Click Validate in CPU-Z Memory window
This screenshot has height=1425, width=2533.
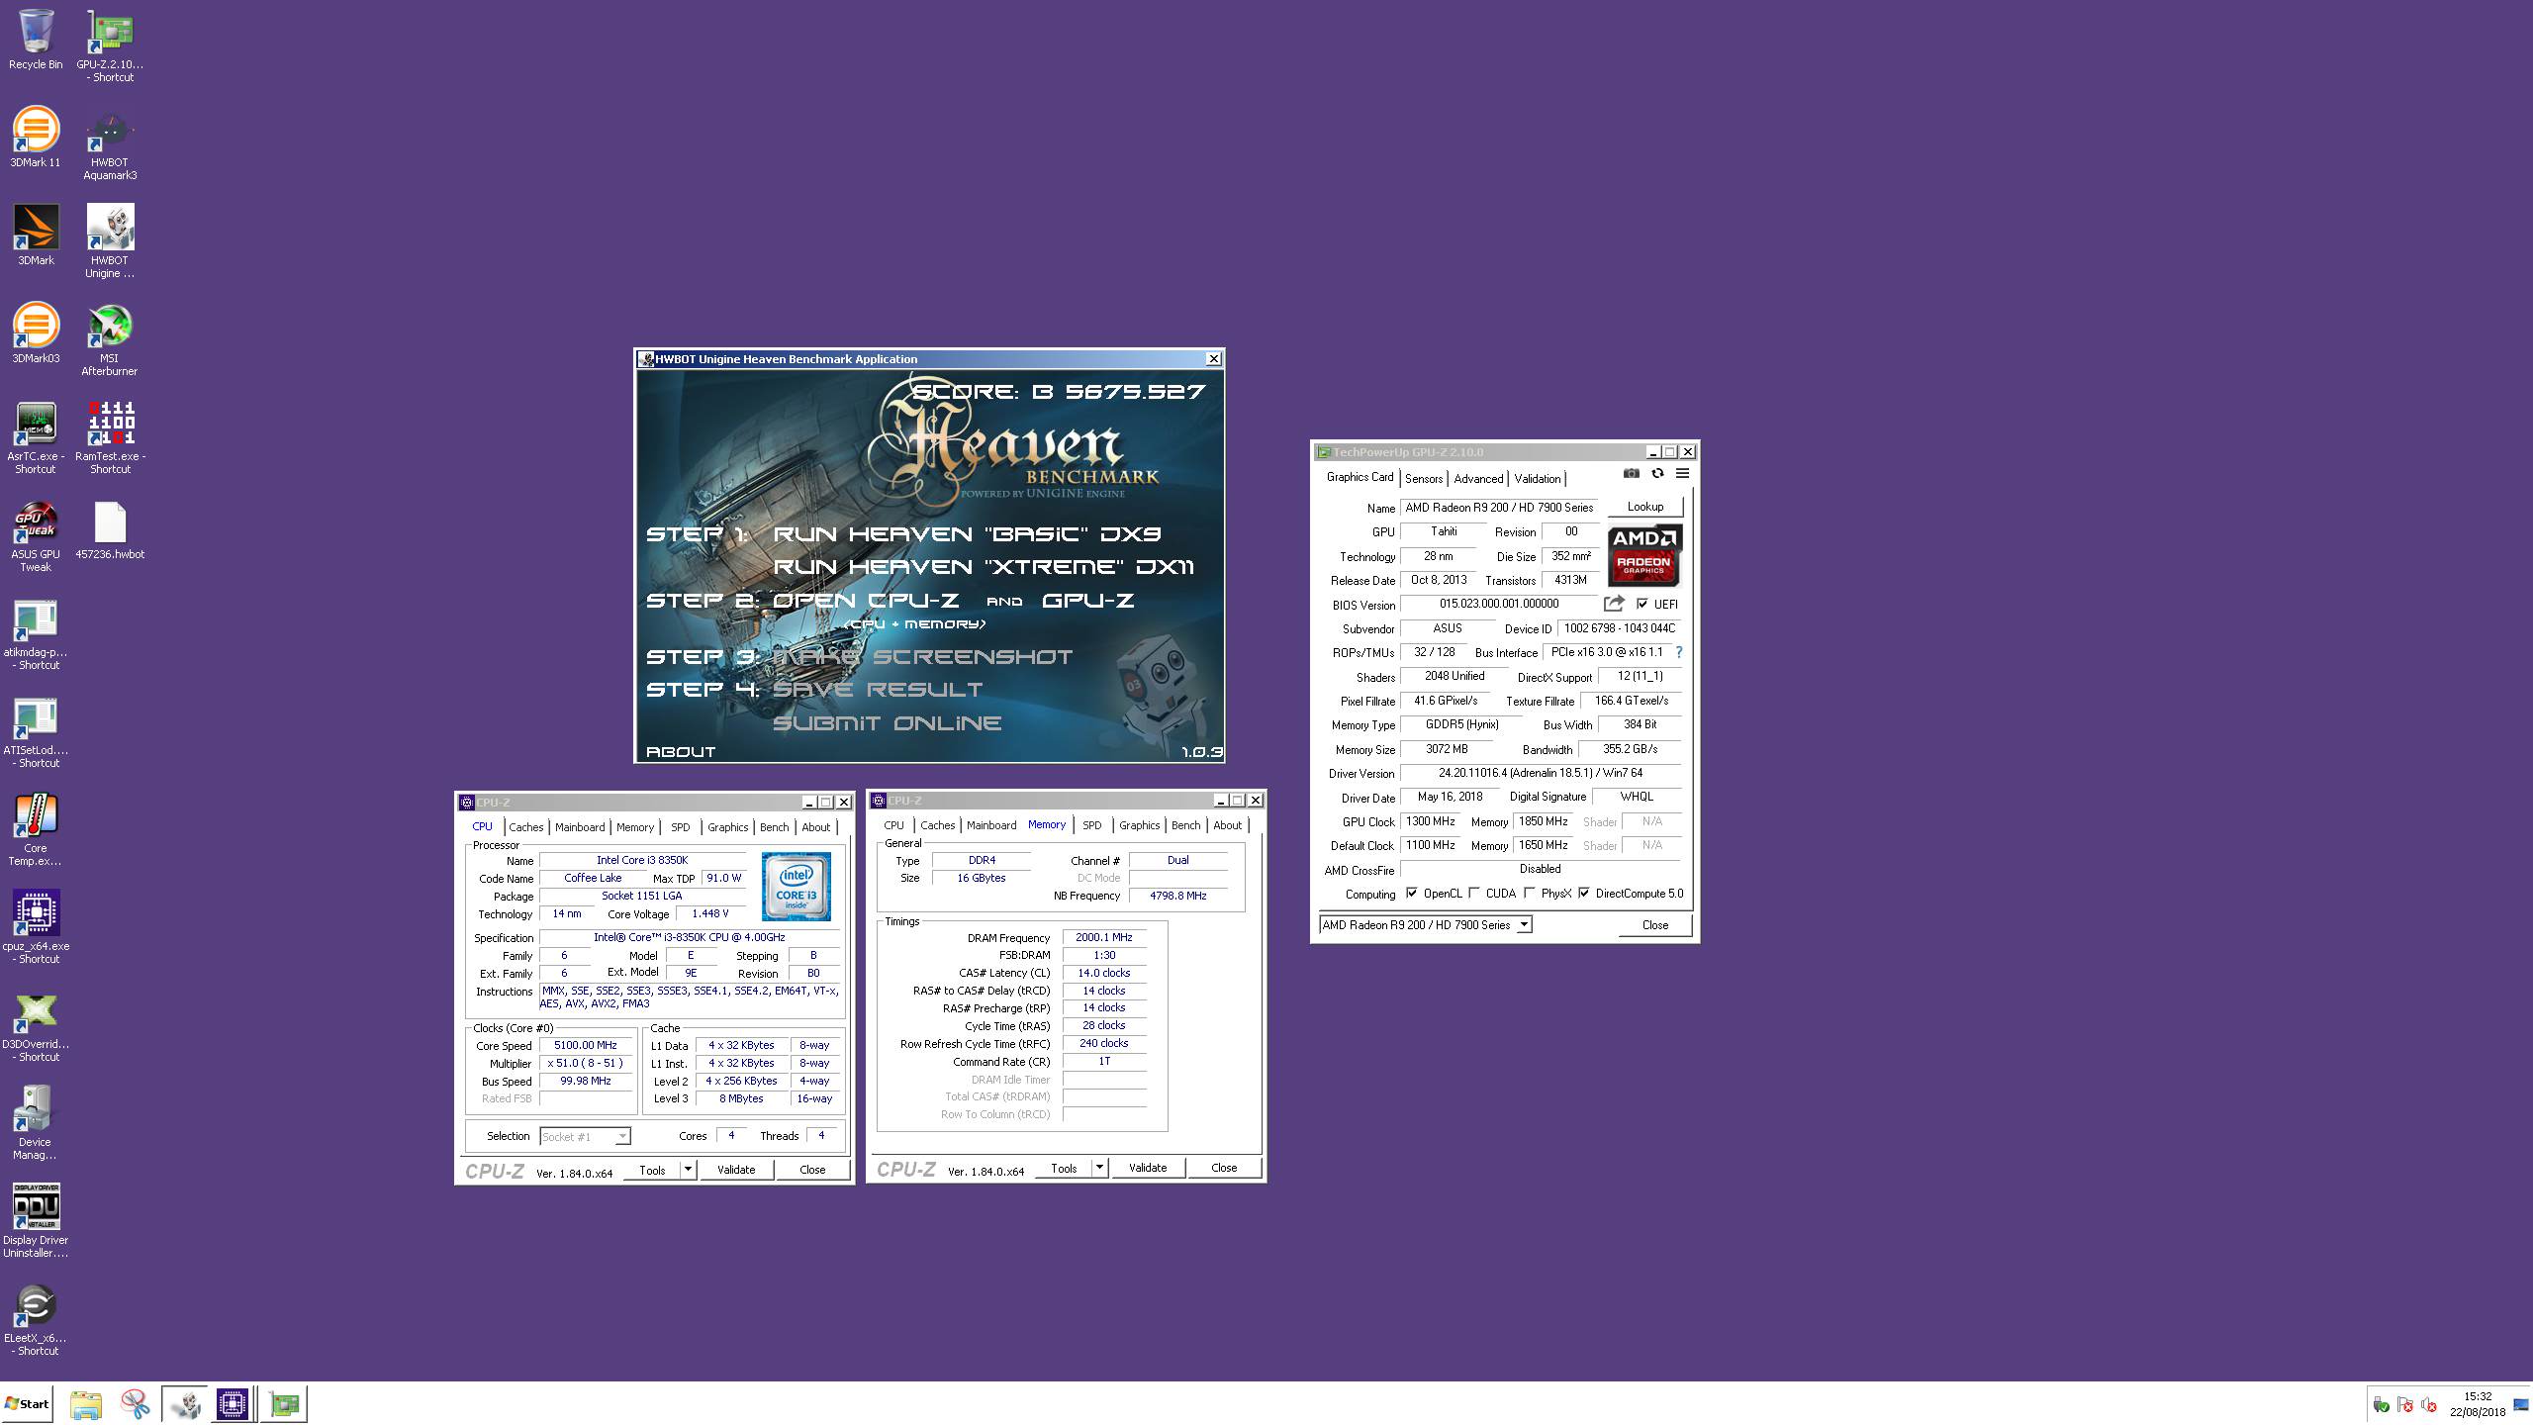(x=1148, y=1168)
